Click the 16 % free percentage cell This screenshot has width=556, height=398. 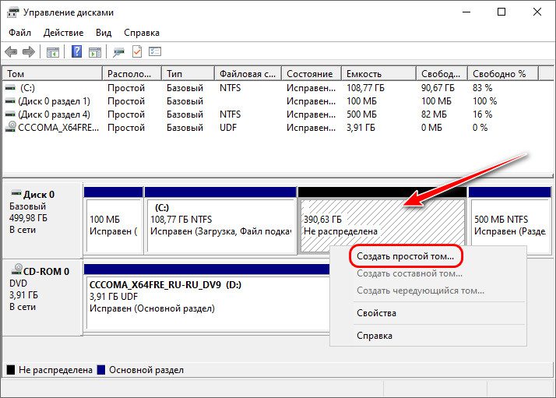point(482,114)
